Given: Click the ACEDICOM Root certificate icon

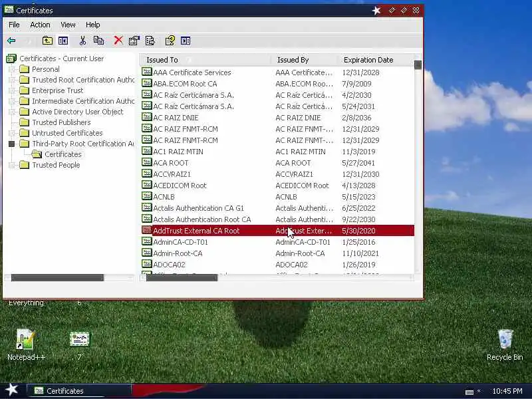Looking at the screenshot, I should tap(146, 185).
